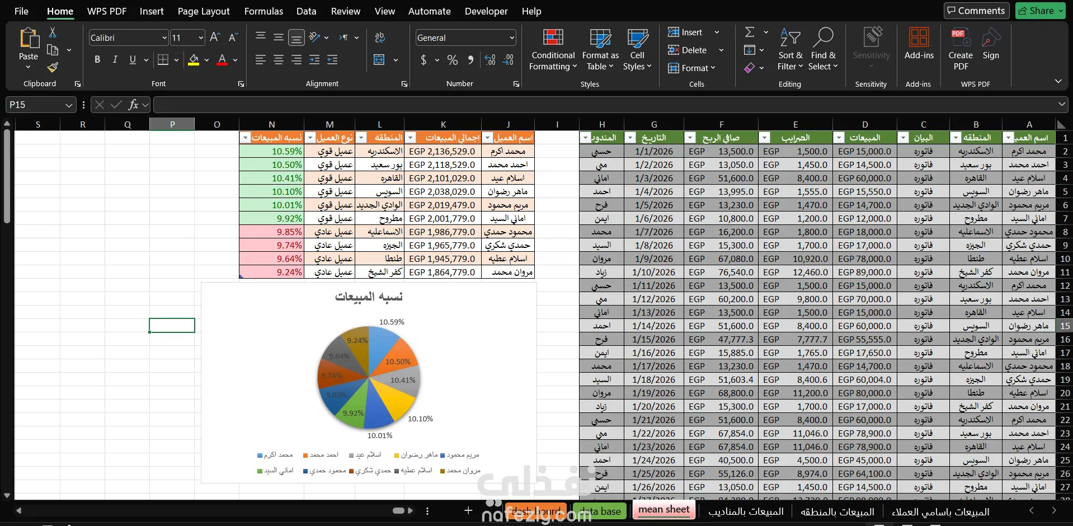Toggle Top Align vertical alignment
Image resolution: width=1073 pixels, height=526 pixels.
(261, 37)
